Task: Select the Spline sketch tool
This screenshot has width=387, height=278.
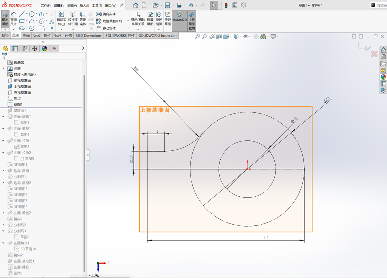Action: pyautogui.click(x=42, y=14)
